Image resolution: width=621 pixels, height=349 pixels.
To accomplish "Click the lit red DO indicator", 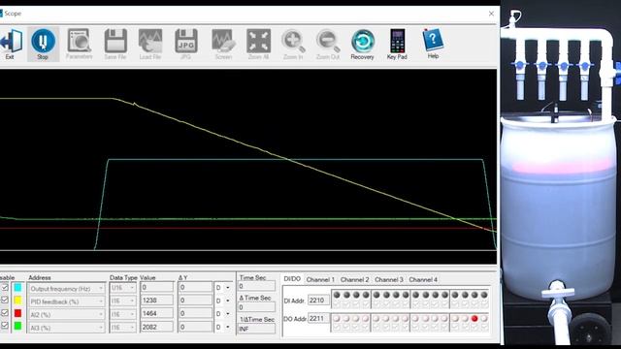I will [474, 318].
